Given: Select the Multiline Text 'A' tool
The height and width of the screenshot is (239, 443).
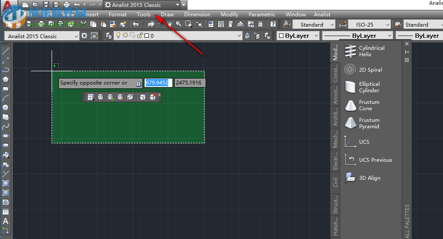Looking at the screenshot, I should coord(5,221).
